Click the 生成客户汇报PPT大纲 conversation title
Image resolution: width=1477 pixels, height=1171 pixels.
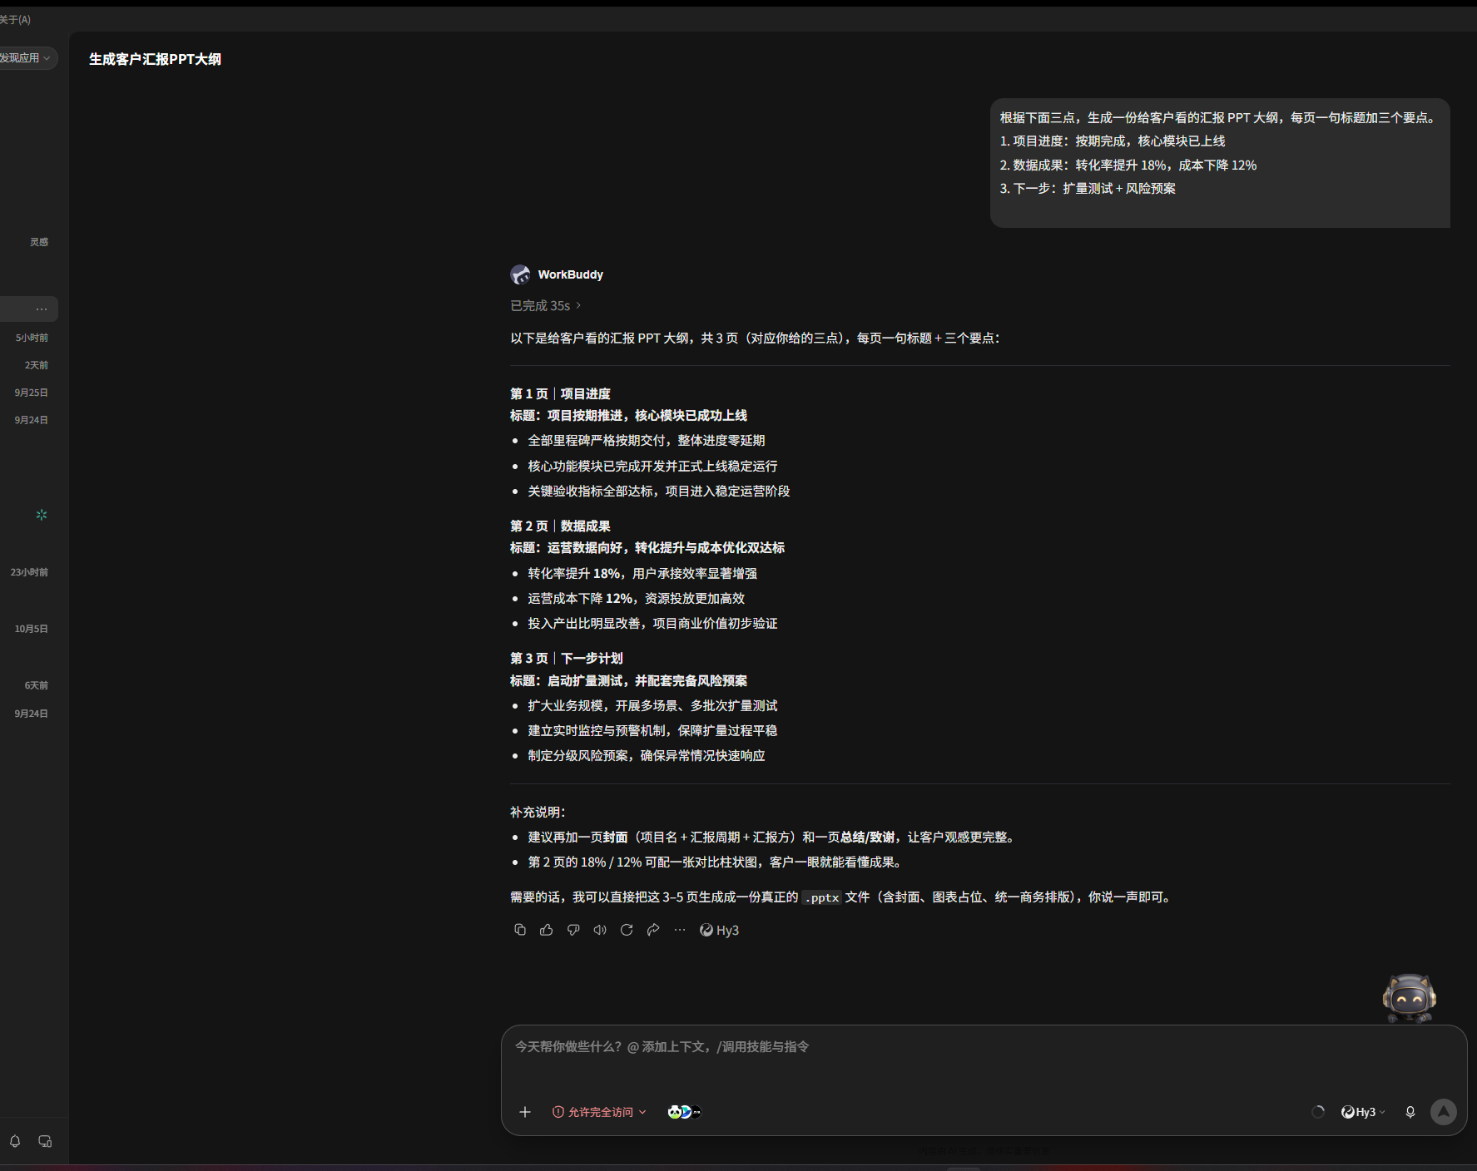click(155, 59)
